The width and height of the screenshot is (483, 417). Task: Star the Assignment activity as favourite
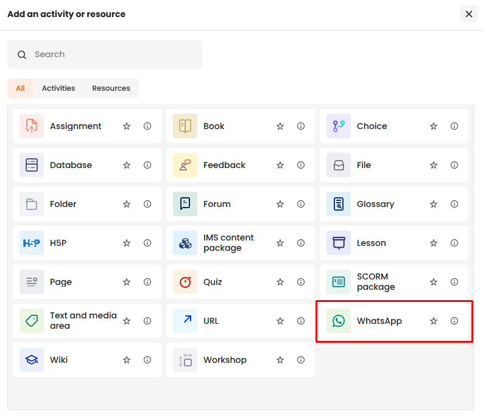click(127, 126)
